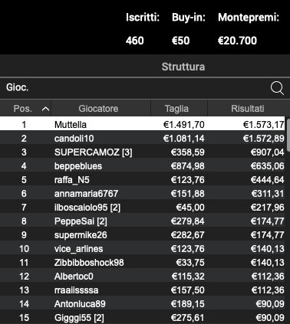Sort by the Taglia column header
290x324 pixels.
pyautogui.click(x=176, y=109)
